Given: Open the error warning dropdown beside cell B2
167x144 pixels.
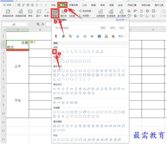Looking at the screenshot, I should (34, 42).
